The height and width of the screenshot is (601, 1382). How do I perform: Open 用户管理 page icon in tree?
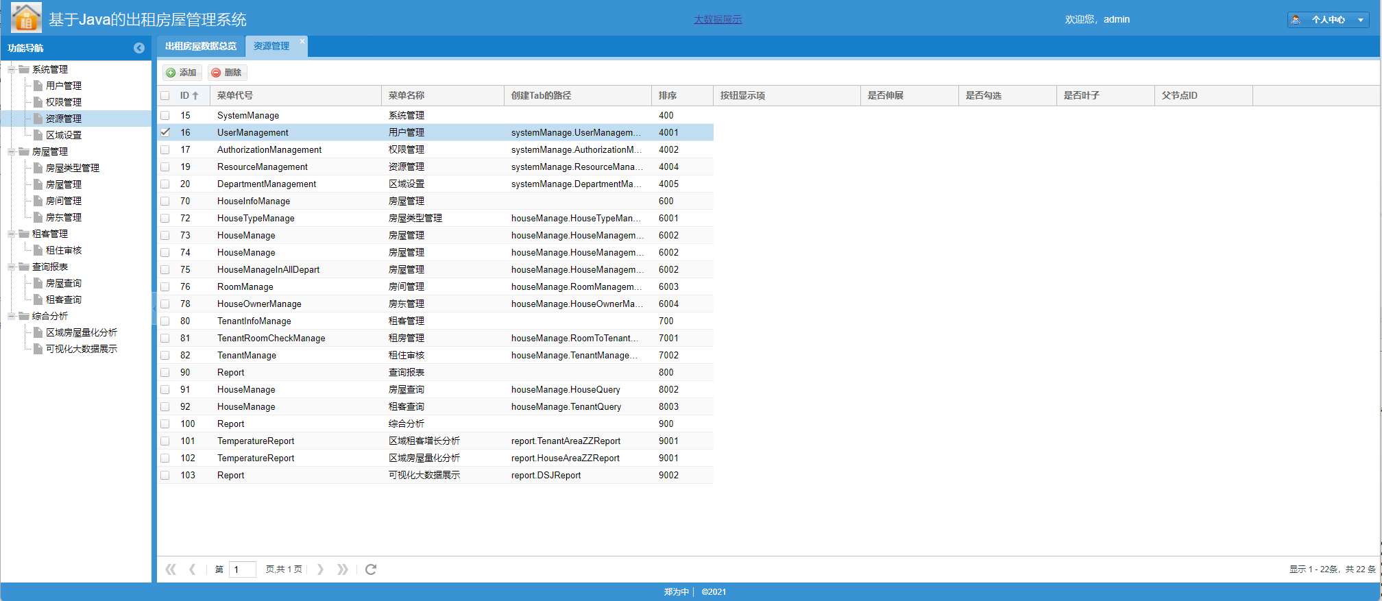(x=38, y=86)
